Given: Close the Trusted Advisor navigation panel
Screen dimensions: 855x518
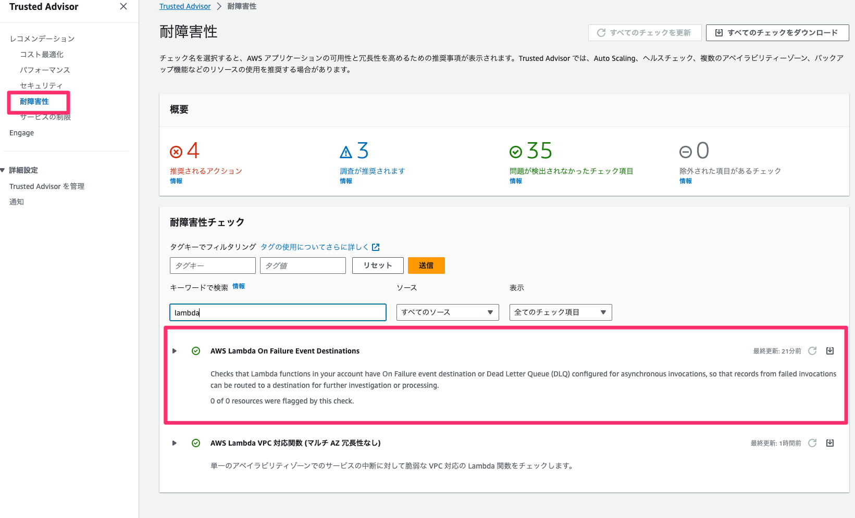Looking at the screenshot, I should click(x=123, y=6).
